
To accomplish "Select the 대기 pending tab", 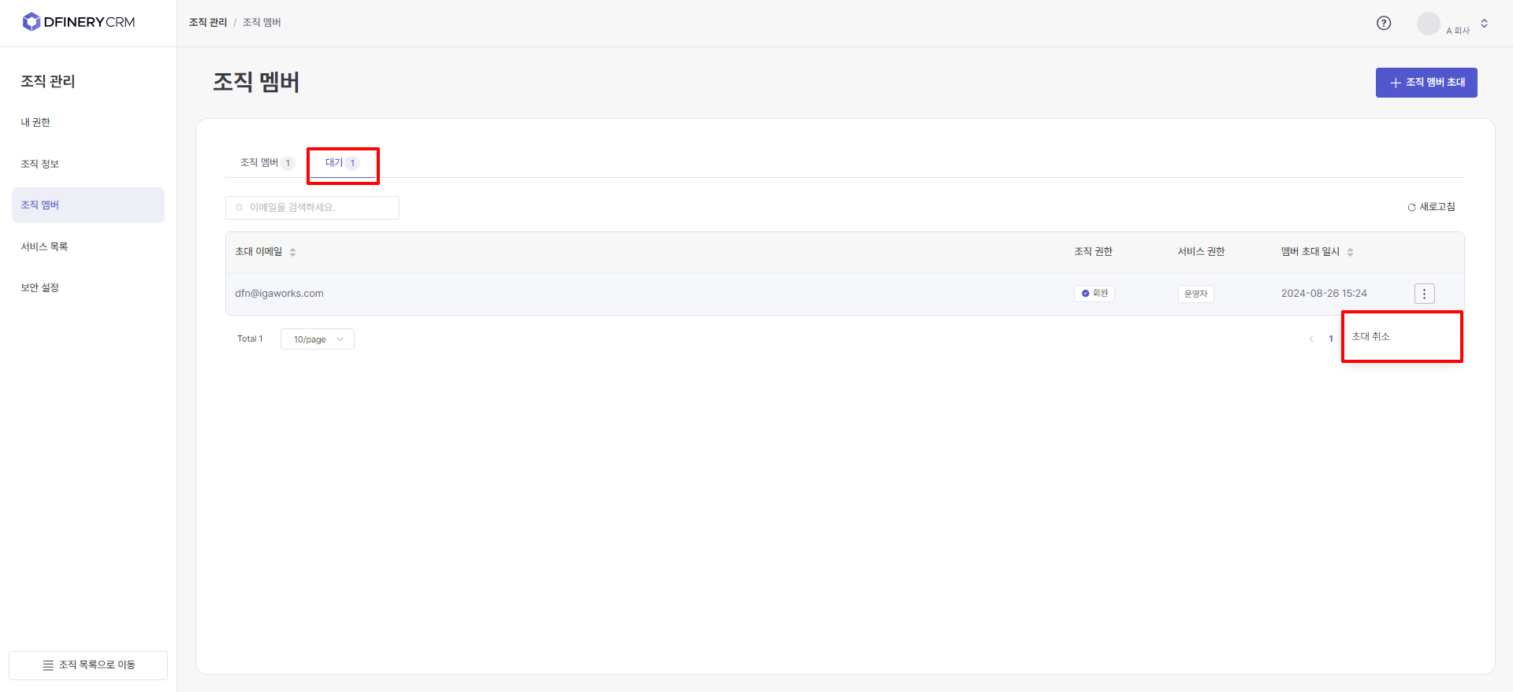I will (342, 163).
